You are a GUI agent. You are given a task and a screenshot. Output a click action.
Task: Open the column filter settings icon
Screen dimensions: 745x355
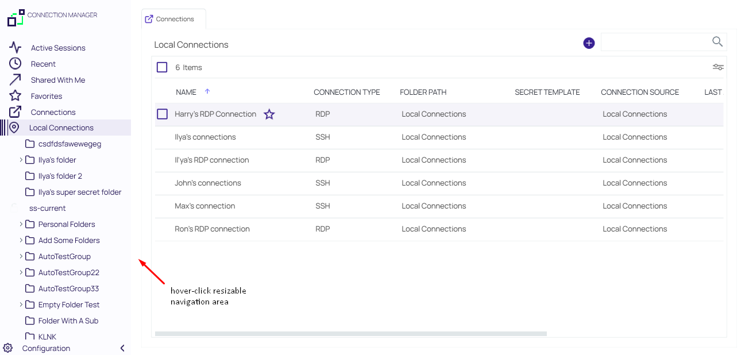tap(718, 67)
